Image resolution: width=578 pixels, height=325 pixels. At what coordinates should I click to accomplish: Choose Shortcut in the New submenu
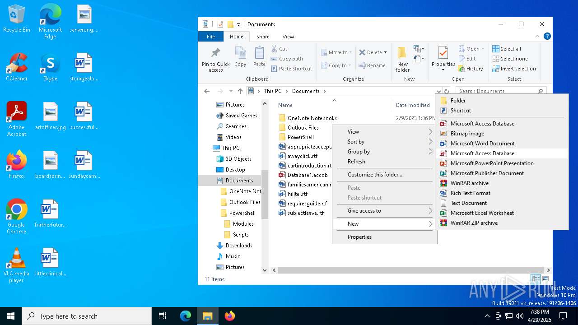[x=501, y=111]
